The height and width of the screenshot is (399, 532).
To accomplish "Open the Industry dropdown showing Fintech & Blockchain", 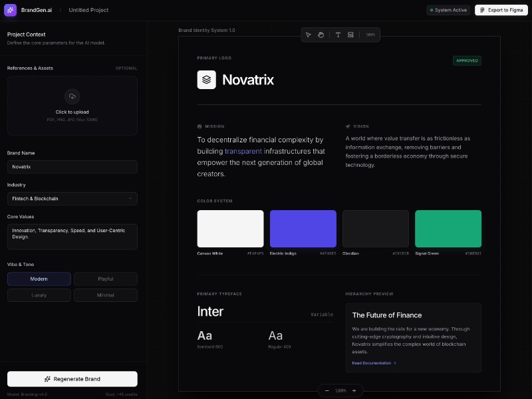I will pos(72,198).
